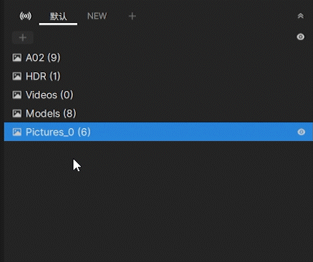The width and height of the screenshot is (313, 262).
Task: Add a new tab with plus icon
Action: (133, 16)
